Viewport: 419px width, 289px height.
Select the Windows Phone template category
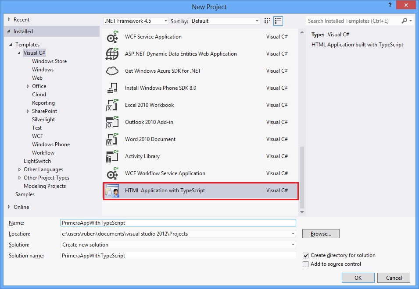51,144
